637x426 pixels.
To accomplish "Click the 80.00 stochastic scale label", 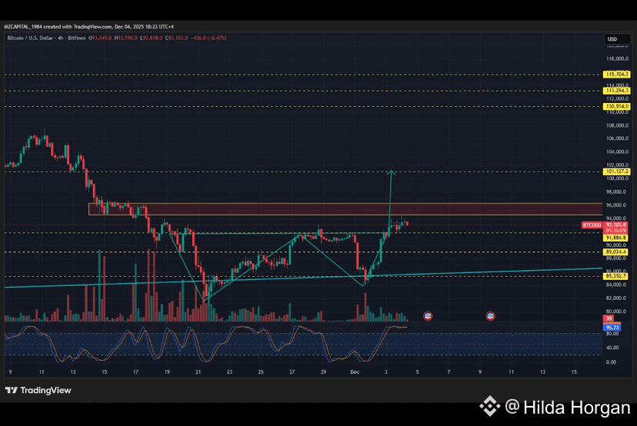I will (612, 334).
